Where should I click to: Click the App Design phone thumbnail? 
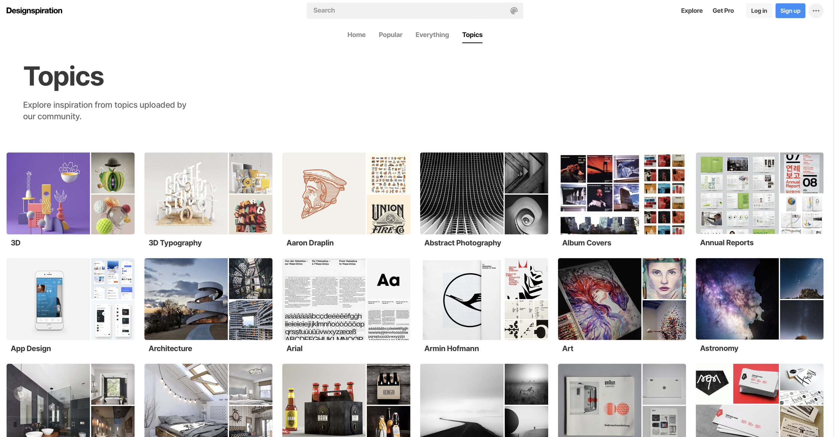click(x=48, y=299)
